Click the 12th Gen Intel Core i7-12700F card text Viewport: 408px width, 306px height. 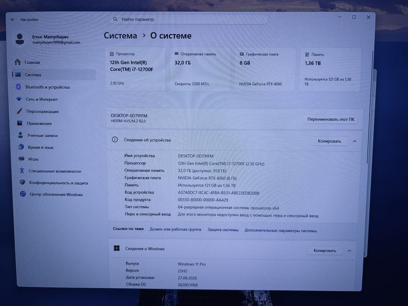[131, 66]
